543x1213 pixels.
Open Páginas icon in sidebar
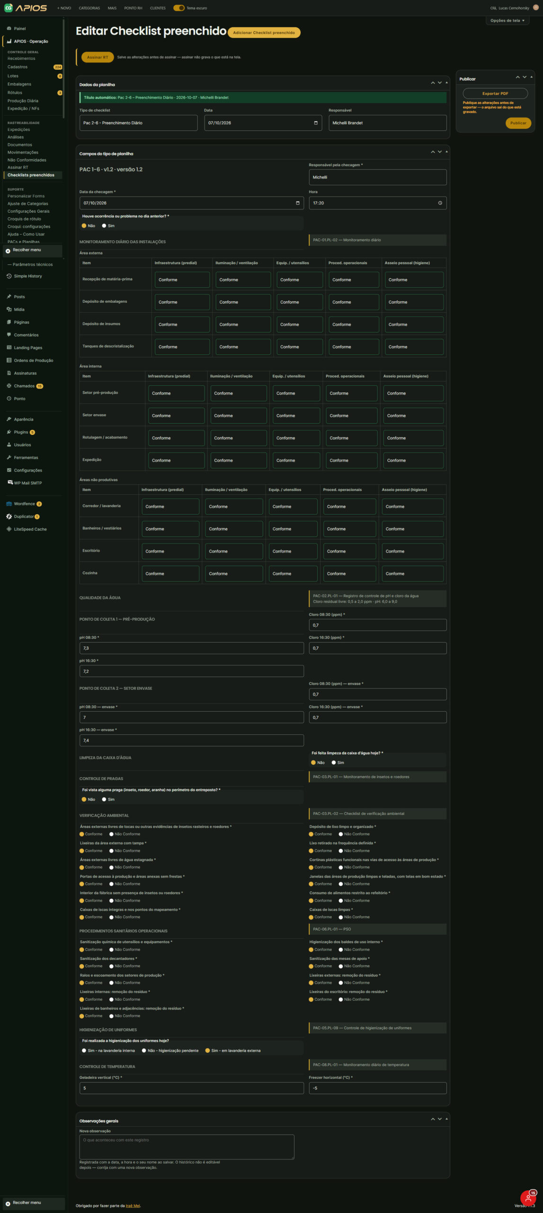click(9, 322)
